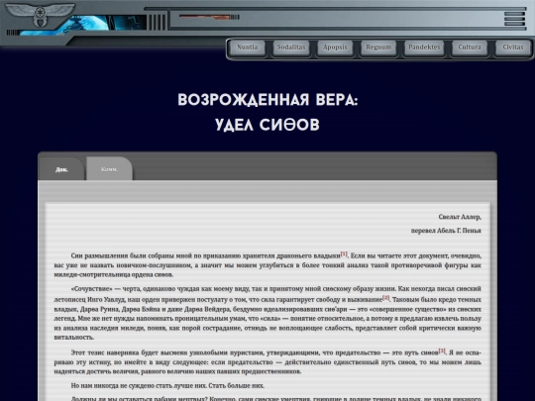Follow footnote reference [1]
Image resolution: width=535 pixels, height=401 pixels.
click(x=344, y=253)
